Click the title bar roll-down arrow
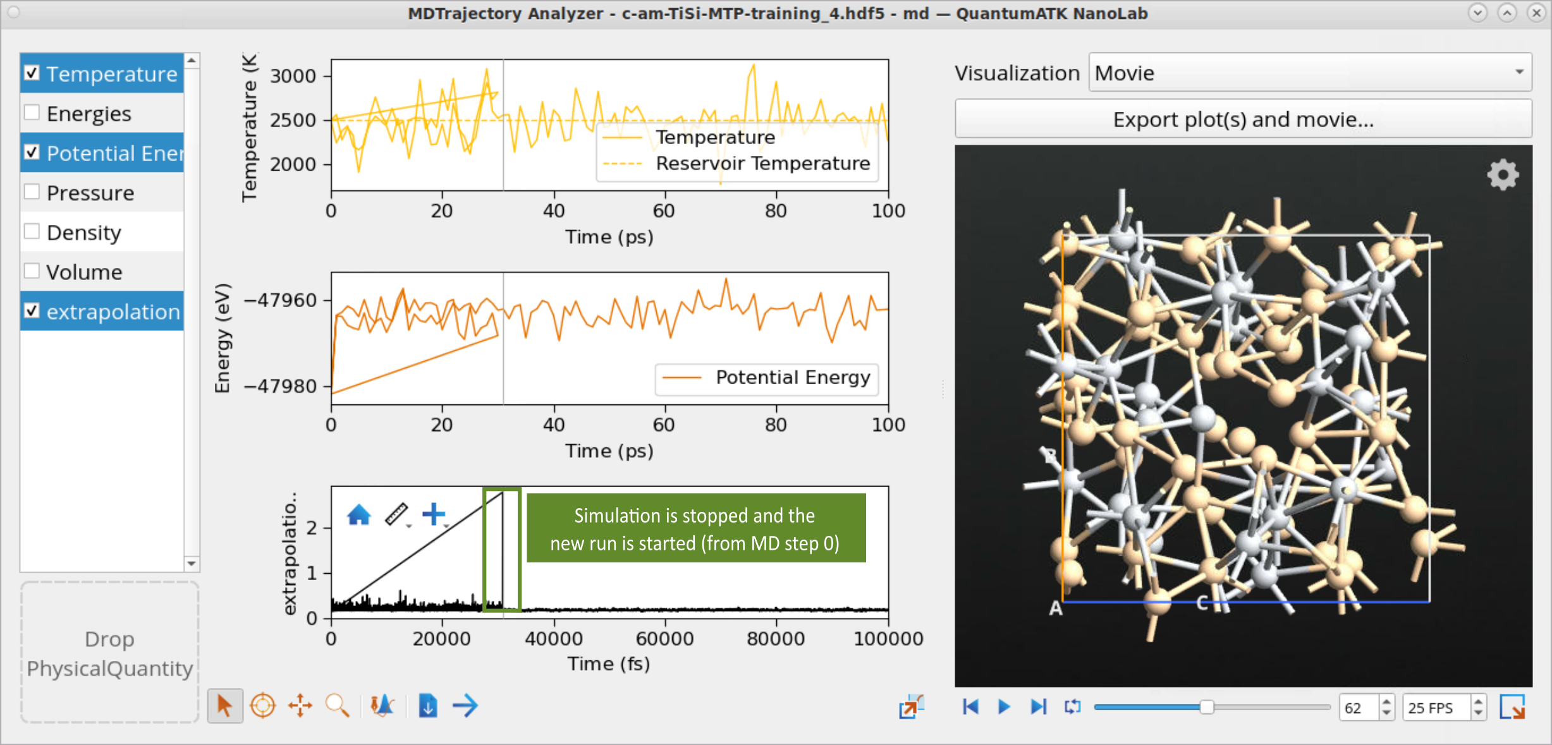Screen dimensions: 1552x745 click(1477, 13)
